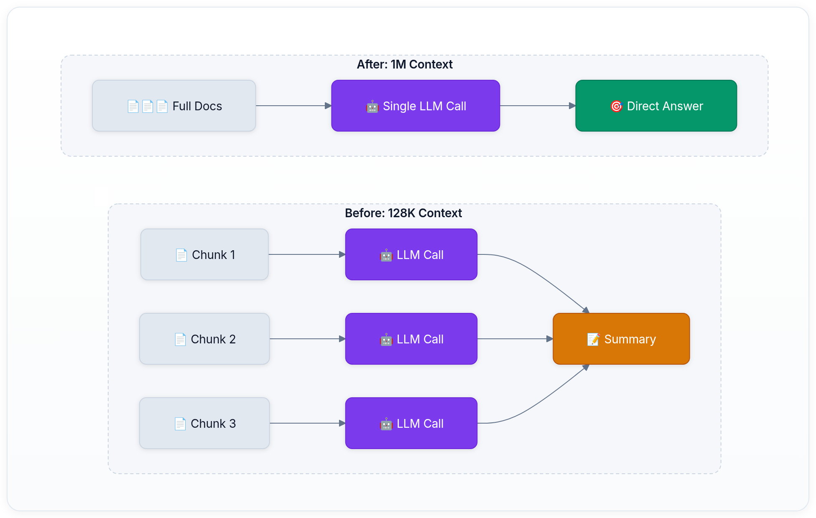816x518 pixels.
Task: Click the robot icon in Chunk 2's LLM Call
Action: click(386, 340)
